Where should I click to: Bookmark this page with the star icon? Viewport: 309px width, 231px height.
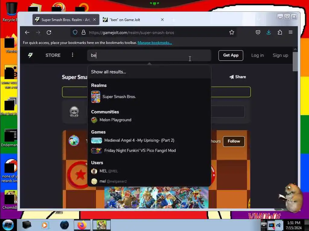coord(231,32)
